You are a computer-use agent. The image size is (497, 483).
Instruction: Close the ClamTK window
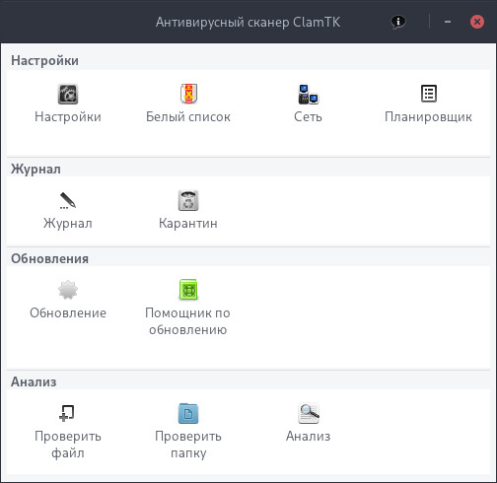[477, 22]
